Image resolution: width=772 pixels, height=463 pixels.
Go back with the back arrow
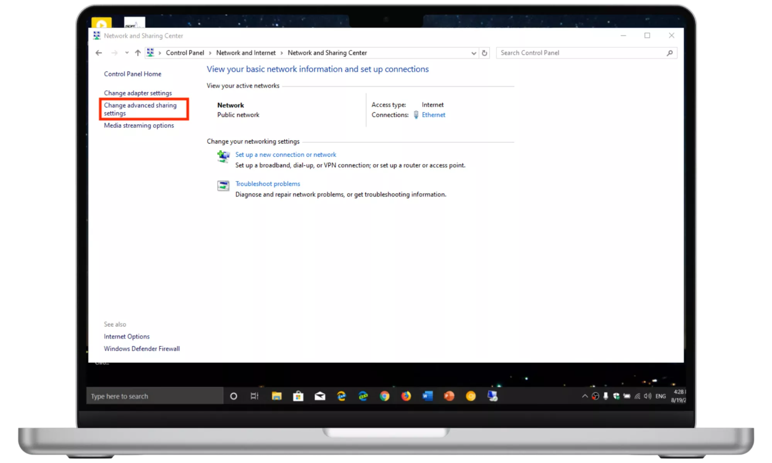pos(99,53)
